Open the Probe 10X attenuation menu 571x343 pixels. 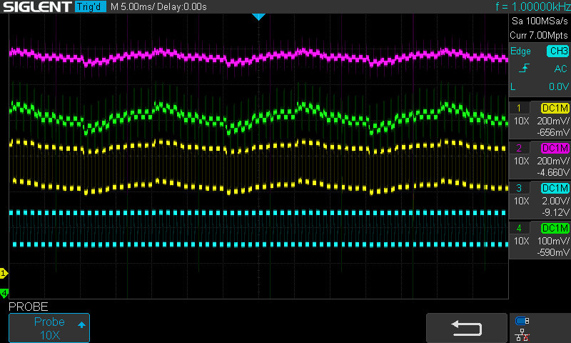click(49, 328)
